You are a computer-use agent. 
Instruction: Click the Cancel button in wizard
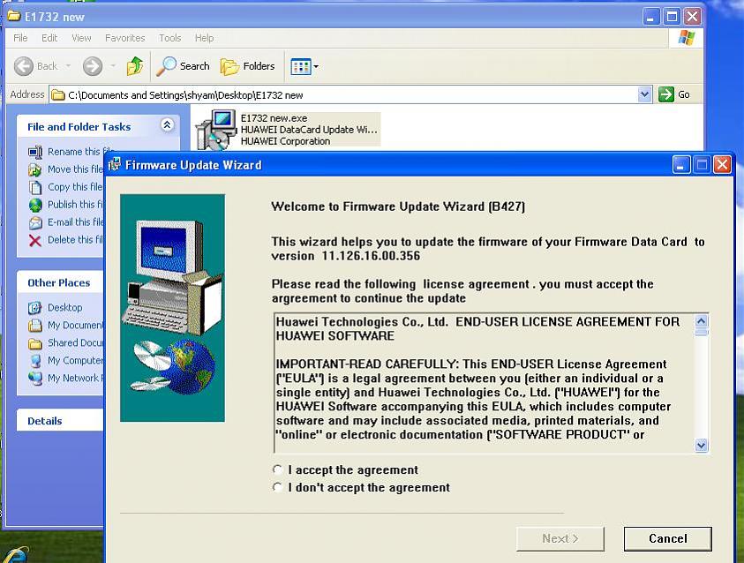(x=667, y=538)
